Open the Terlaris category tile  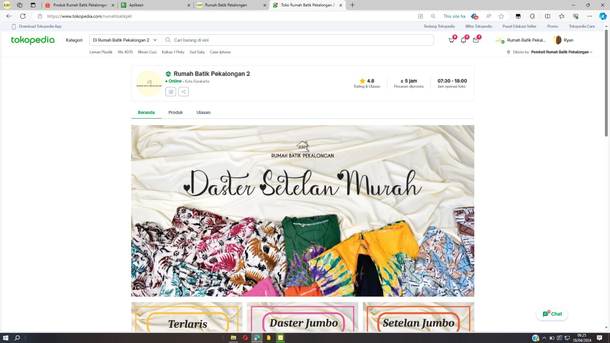point(187,317)
